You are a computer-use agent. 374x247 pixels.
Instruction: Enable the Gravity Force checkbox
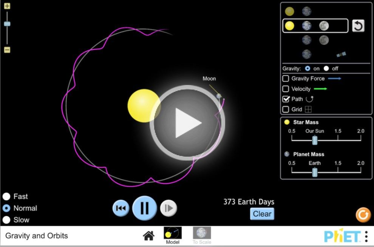[286, 79]
